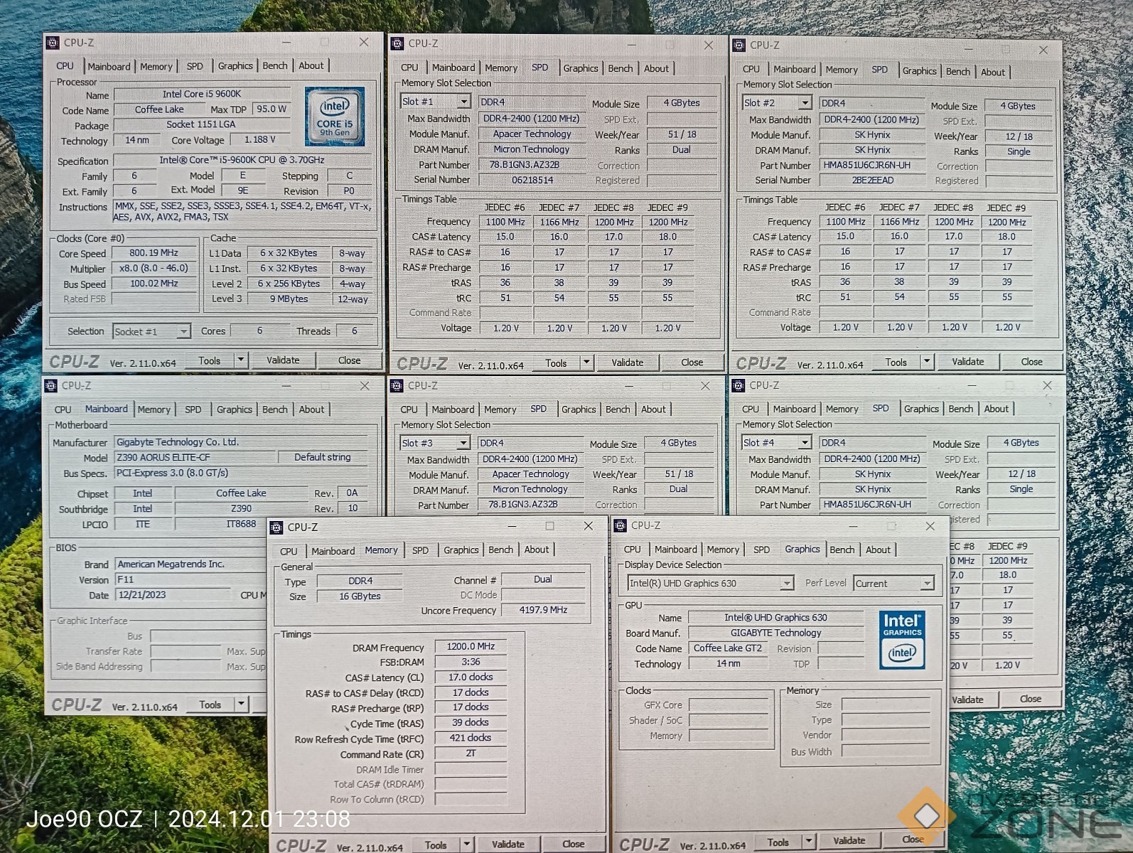This screenshot has width=1133, height=853.
Task: Click the CPU-Z app icon in the Intel Core i5 window title bar
Action: (53, 43)
